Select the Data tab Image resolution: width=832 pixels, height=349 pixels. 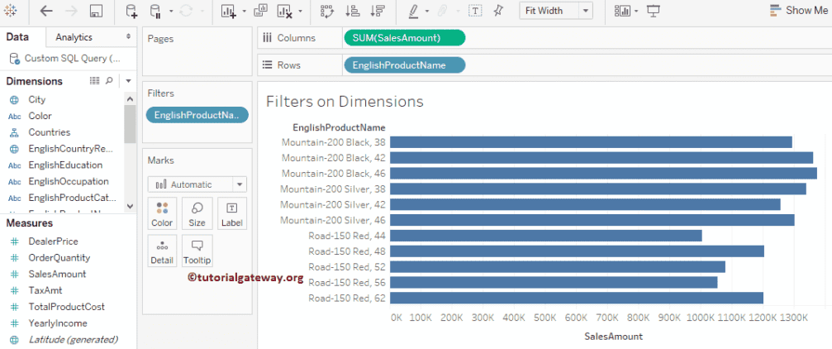pos(17,37)
